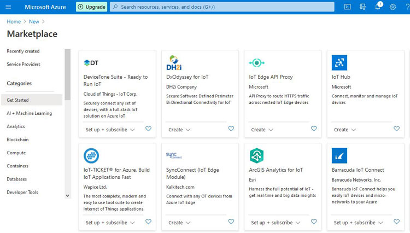
Task: Favorite IoT-TICKET with the heart icon
Action: (148, 222)
